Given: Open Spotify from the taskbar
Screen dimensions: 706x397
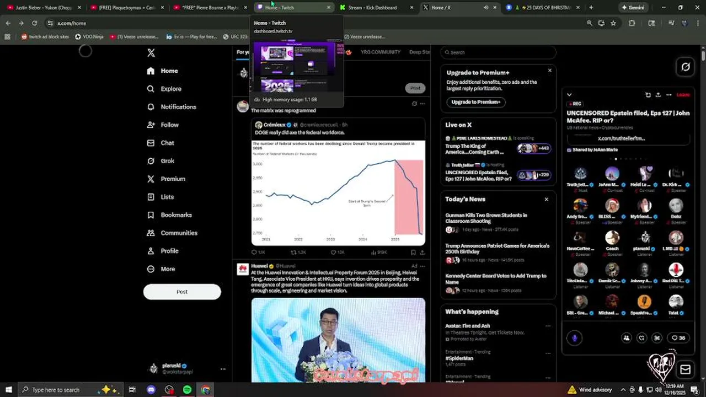Looking at the screenshot, I should point(188,390).
